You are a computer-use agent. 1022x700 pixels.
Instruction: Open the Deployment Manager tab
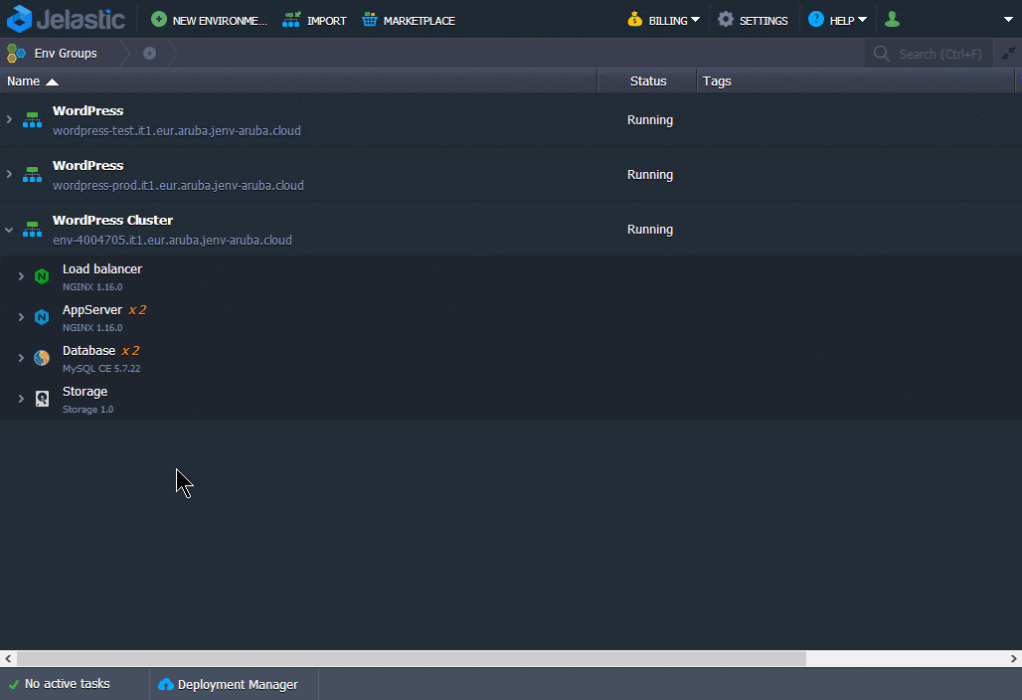coord(228,684)
